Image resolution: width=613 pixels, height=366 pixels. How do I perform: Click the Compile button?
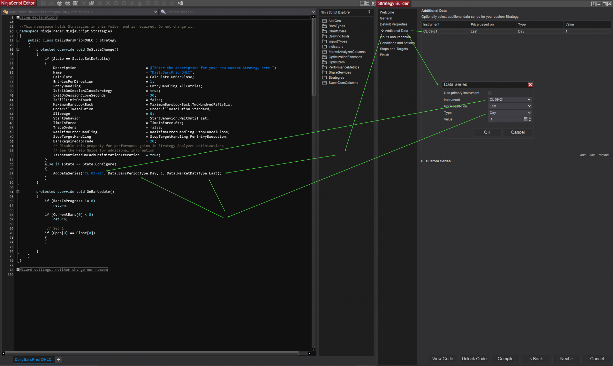click(505, 359)
